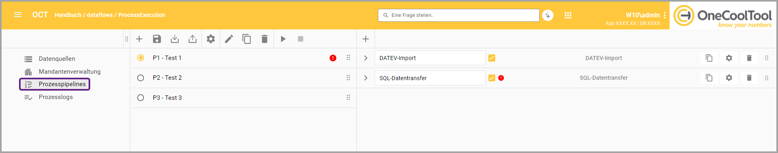Screen dimensions: 778x153
Task: Open pipeline settings gear in toolbar
Action: [211, 39]
